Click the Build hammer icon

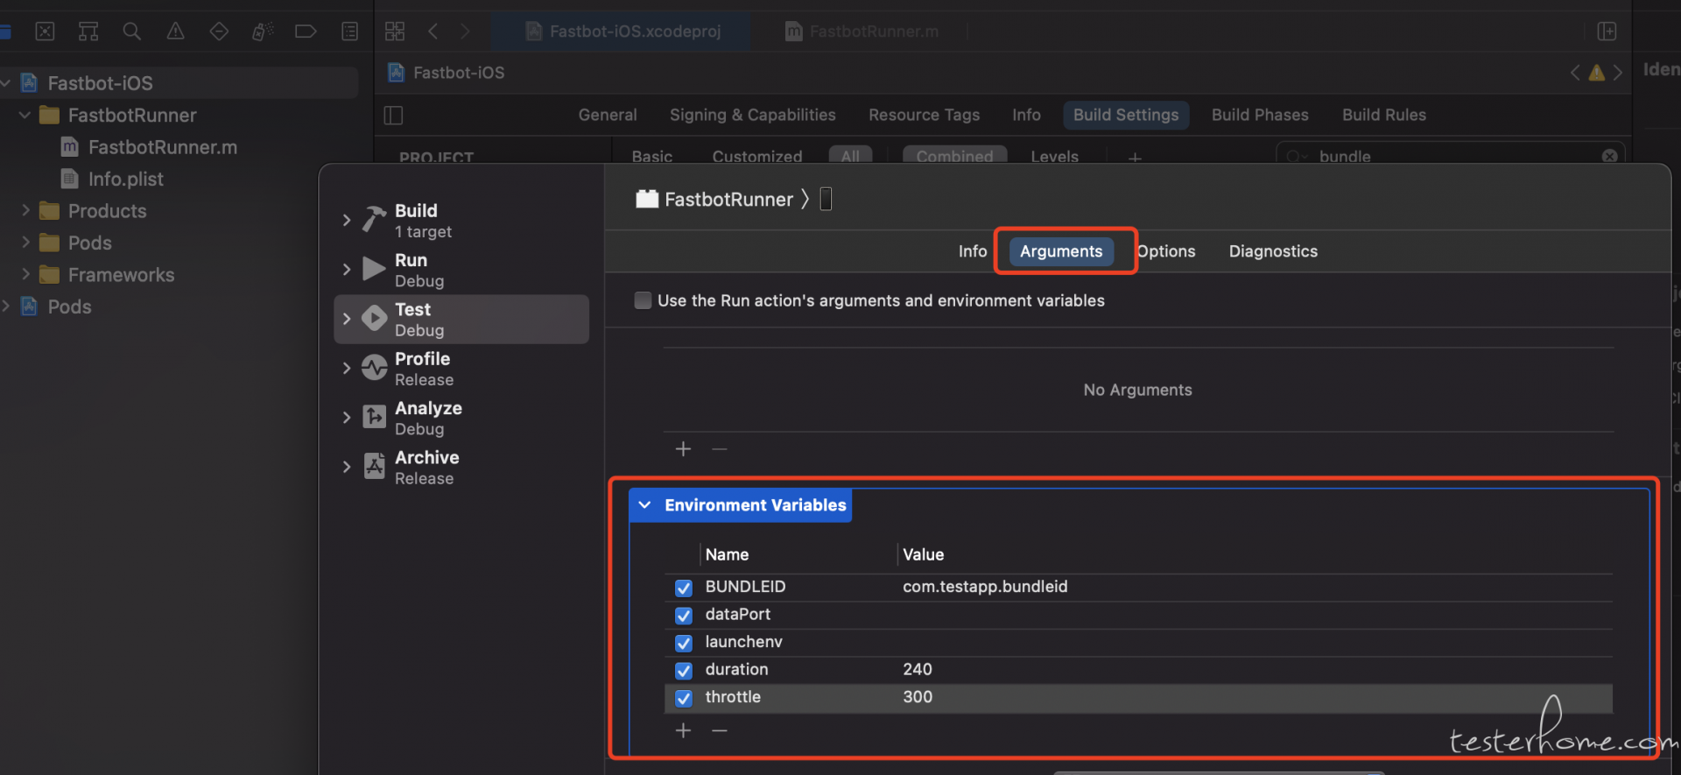tap(375, 219)
